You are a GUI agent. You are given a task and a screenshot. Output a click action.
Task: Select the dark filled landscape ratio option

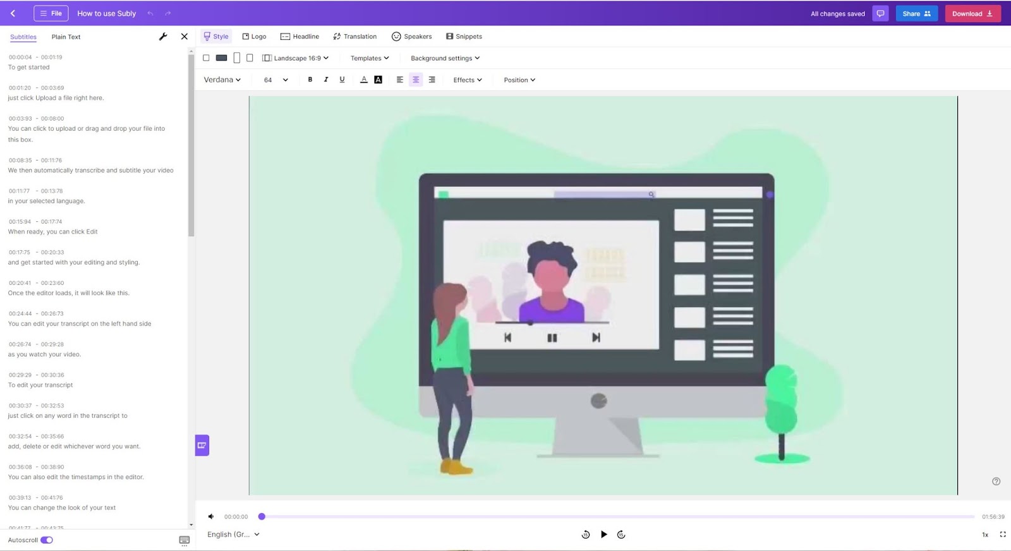point(221,58)
